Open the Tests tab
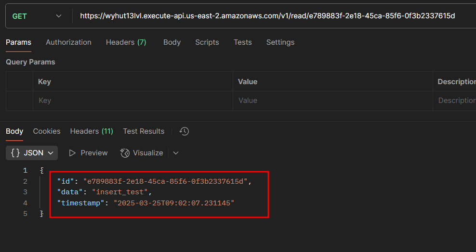Image resolution: width=476 pixels, height=252 pixels. pos(242,42)
